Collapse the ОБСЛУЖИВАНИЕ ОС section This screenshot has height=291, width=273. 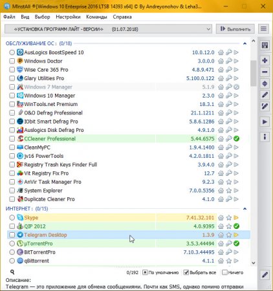point(245,43)
